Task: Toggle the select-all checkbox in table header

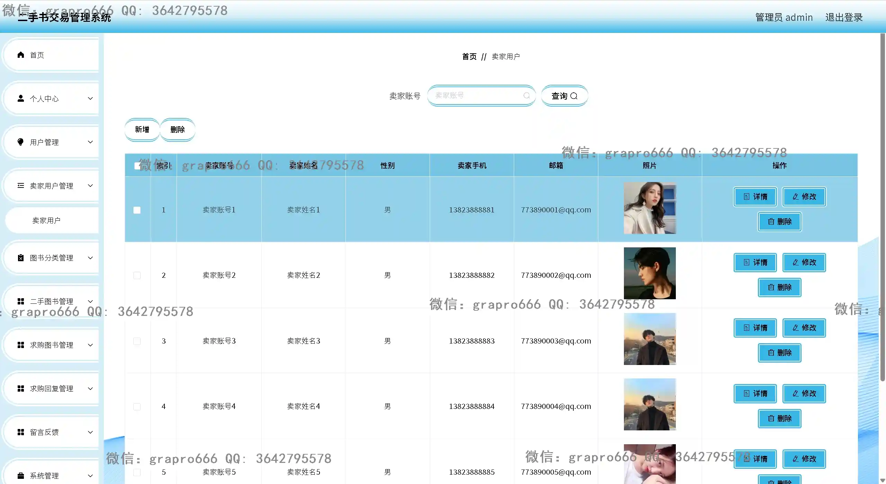Action: (137, 166)
